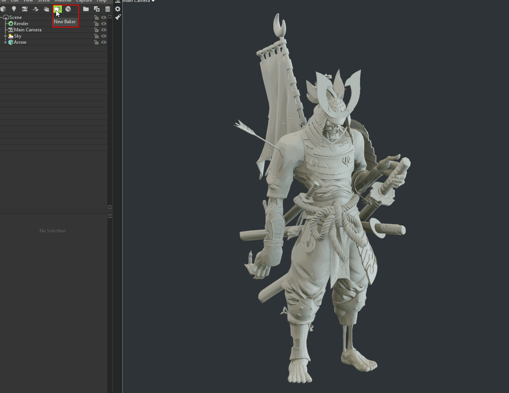Click the camera icon left of Main Camera dropdown
Image resolution: width=509 pixels, height=393 pixels.
pyautogui.click(x=118, y=1)
